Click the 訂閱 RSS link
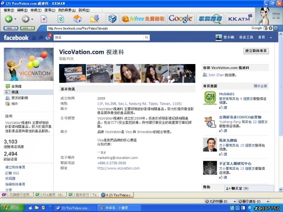 tap(12, 173)
